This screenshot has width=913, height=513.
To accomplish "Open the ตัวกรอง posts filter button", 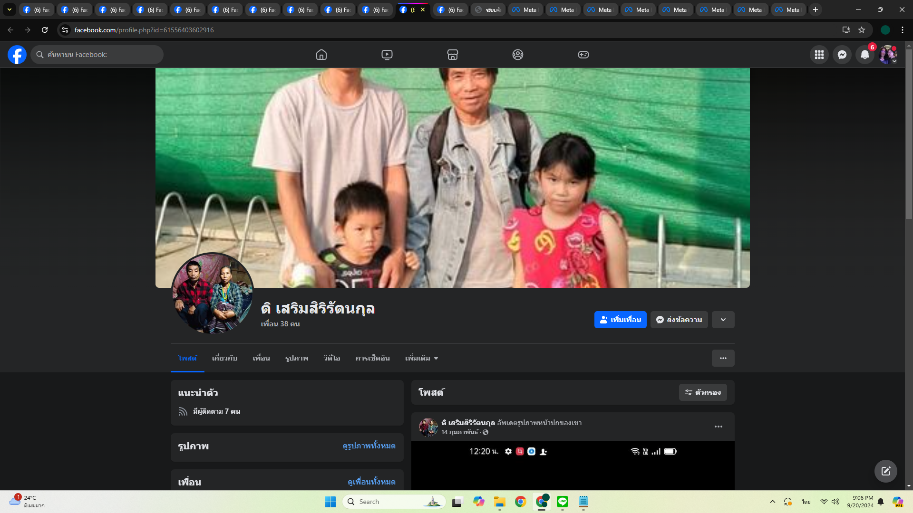I will (703, 392).
